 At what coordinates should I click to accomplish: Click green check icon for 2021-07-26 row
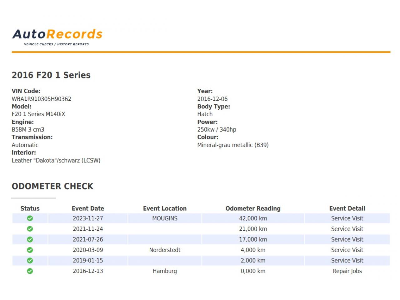(x=30, y=240)
